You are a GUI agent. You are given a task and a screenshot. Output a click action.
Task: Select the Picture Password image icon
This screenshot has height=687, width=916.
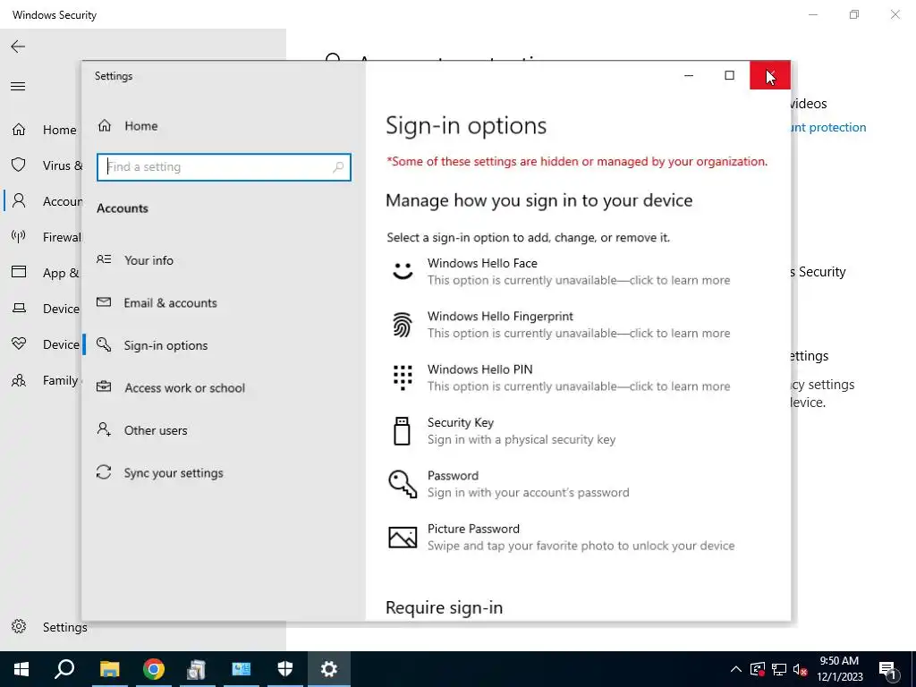(403, 537)
